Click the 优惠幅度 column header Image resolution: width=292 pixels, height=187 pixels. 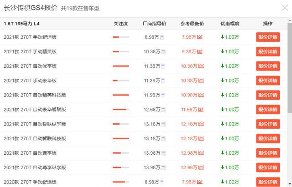(x=230, y=24)
